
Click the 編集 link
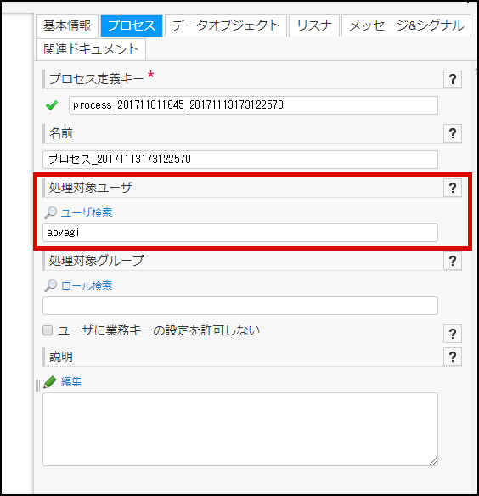point(71,382)
